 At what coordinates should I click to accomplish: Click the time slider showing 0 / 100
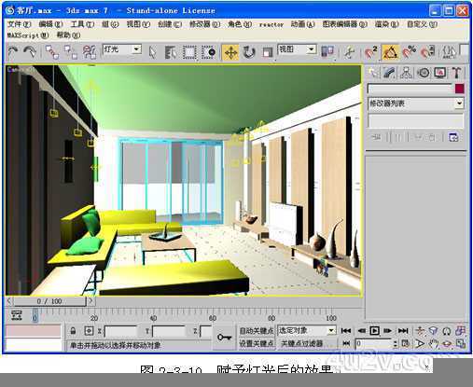point(49,301)
